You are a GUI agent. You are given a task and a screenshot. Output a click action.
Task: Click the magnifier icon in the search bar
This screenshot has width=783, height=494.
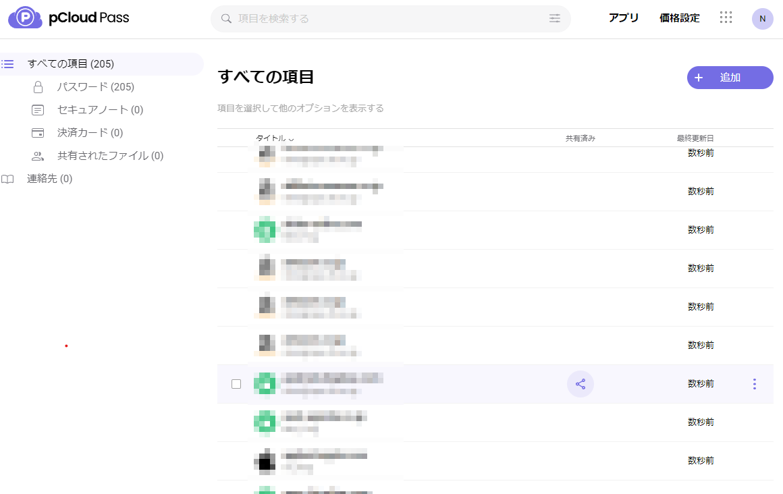[x=226, y=18]
